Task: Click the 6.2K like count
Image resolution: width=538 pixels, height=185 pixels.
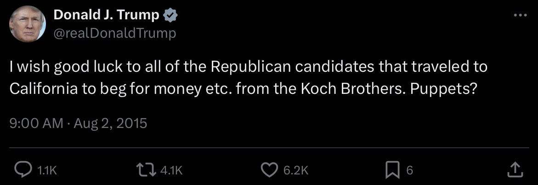Action: coord(295,171)
